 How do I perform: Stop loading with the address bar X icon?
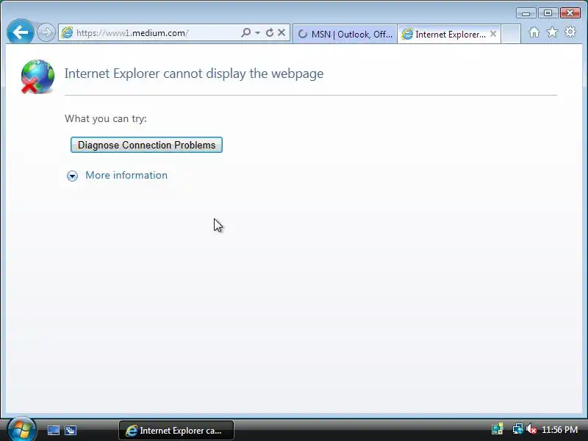[282, 32]
